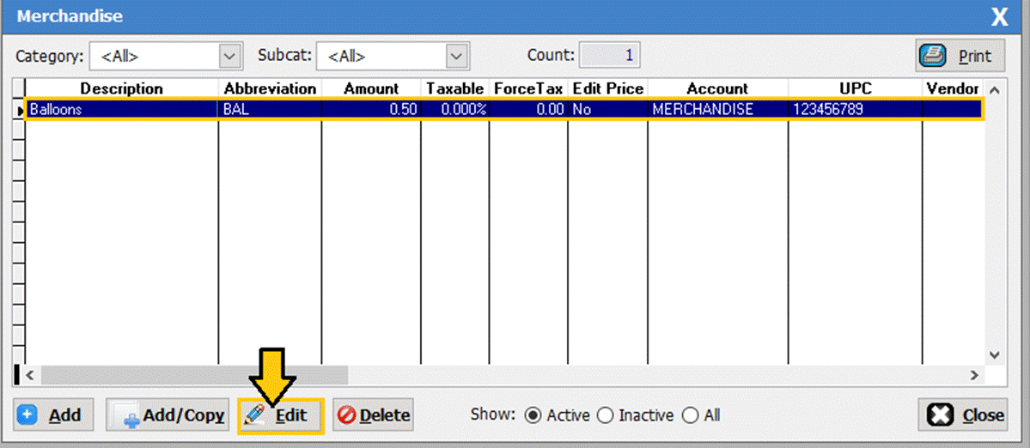Click the Amount column header

tap(371, 88)
